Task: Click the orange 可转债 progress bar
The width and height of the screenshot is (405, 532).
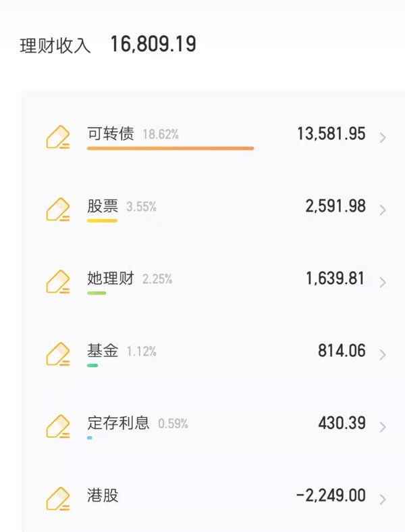Action: [x=171, y=148]
